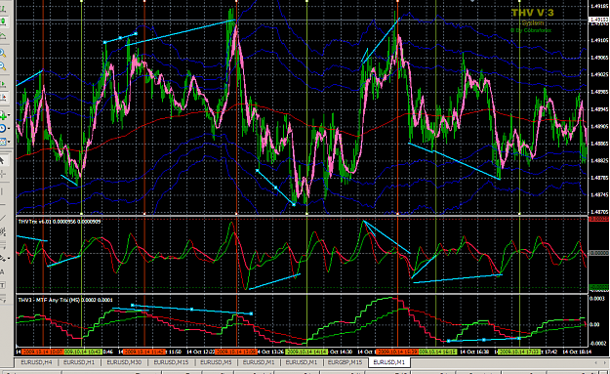Select the Vertical Line drawing tool
This screenshot has width=610, height=374.
click(x=3, y=191)
